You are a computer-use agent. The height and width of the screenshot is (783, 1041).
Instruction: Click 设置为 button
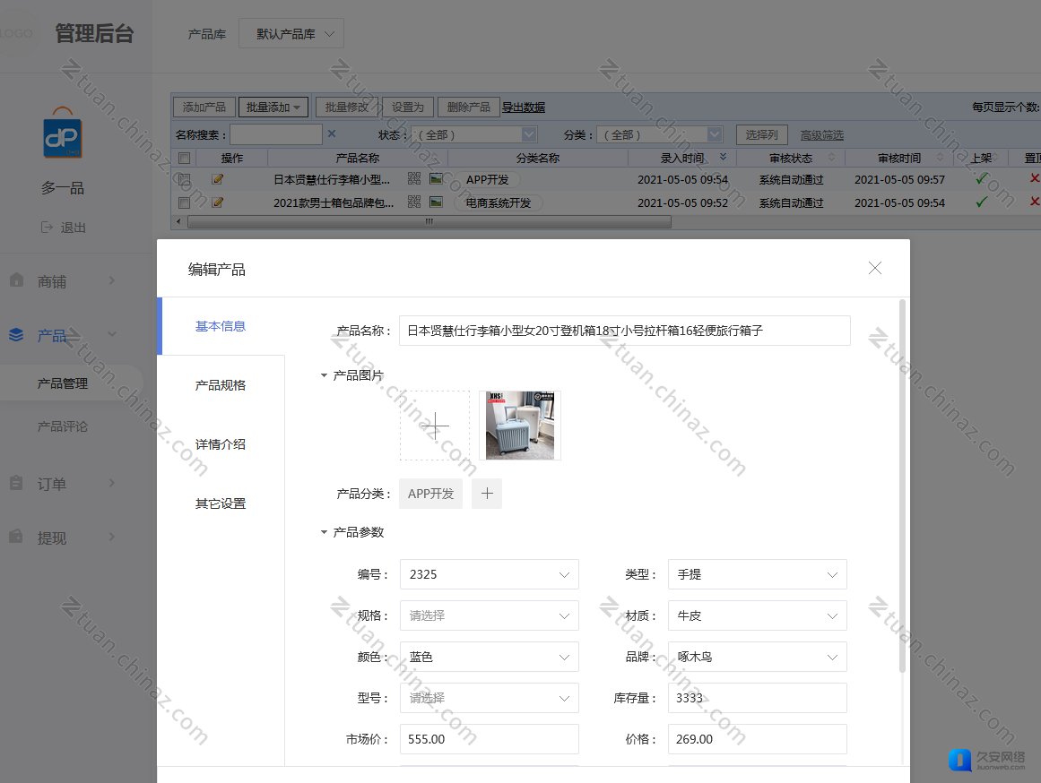coord(408,107)
